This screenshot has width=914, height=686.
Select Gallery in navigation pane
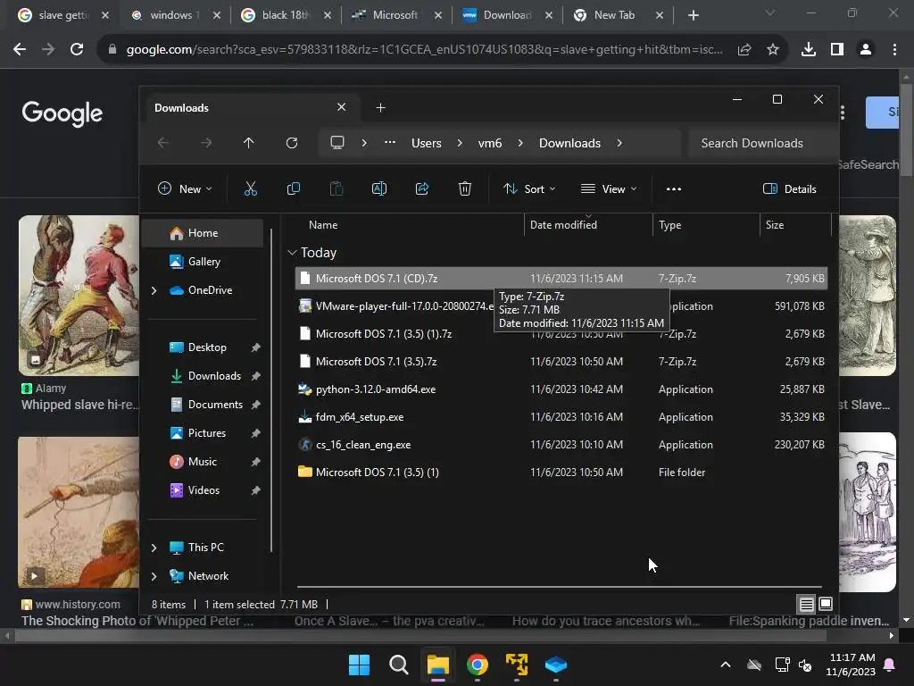[204, 262]
